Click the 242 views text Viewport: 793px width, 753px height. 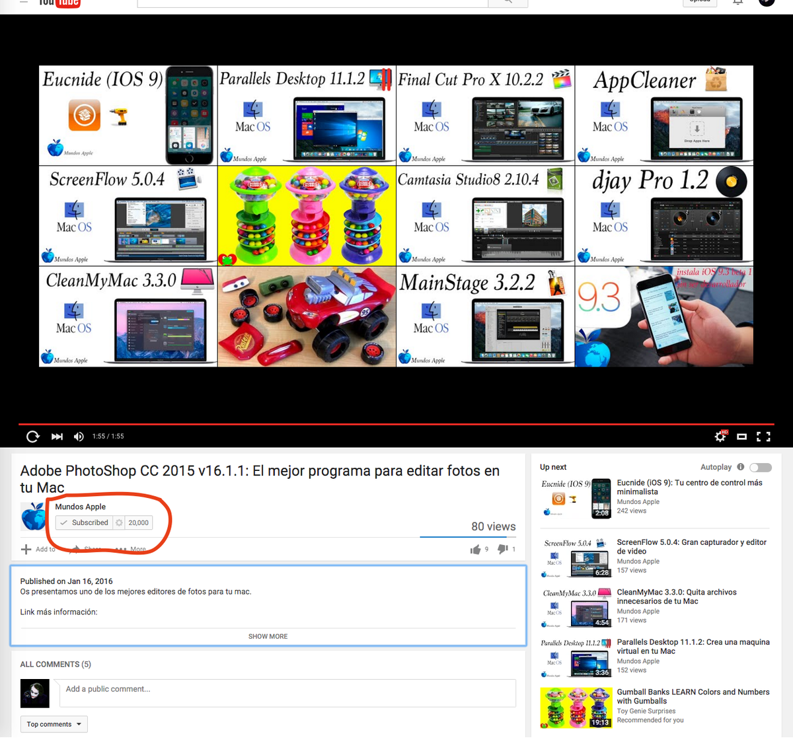pyautogui.click(x=632, y=511)
